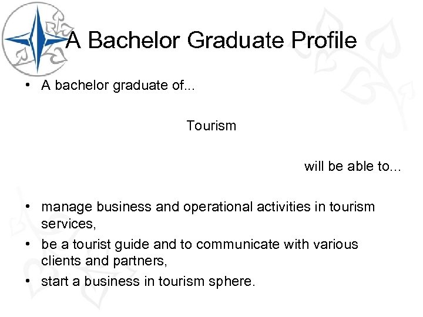
Task: Click the bullet before "be a tourist guide"
Action: pyautogui.click(x=28, y=244)
